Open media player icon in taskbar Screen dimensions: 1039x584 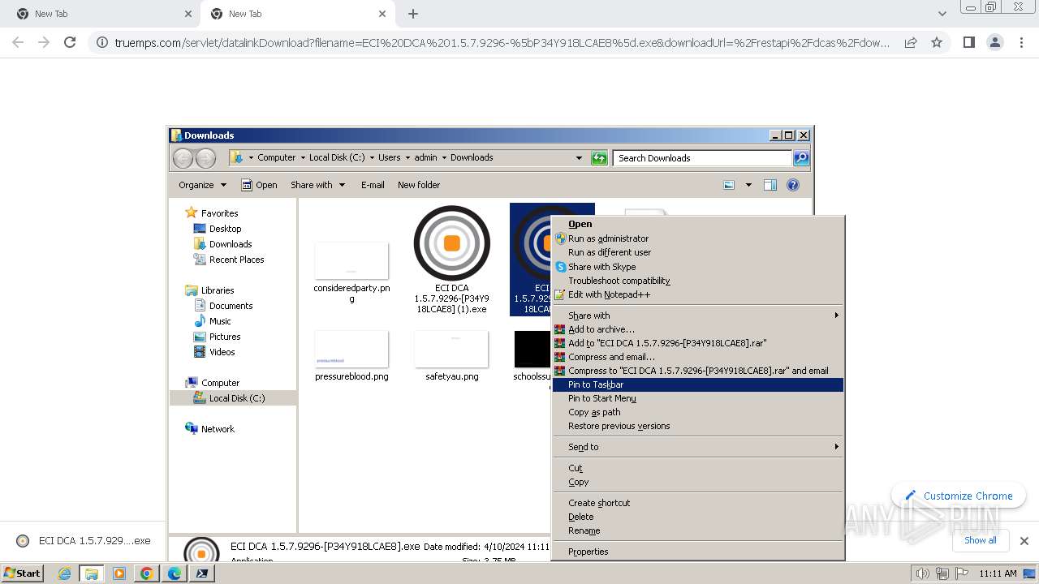pos(119,573)
